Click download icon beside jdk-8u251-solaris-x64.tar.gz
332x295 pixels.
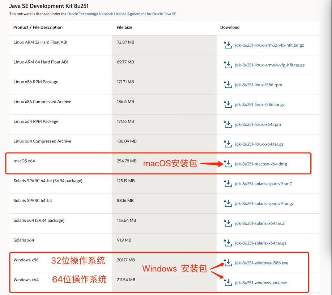pos(228,243)
